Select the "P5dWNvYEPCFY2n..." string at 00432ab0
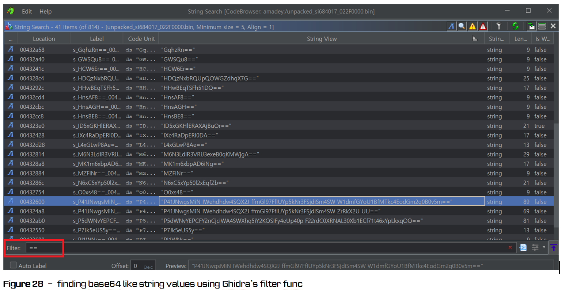Viewport: 562px width, 290px height. point(292,220)
